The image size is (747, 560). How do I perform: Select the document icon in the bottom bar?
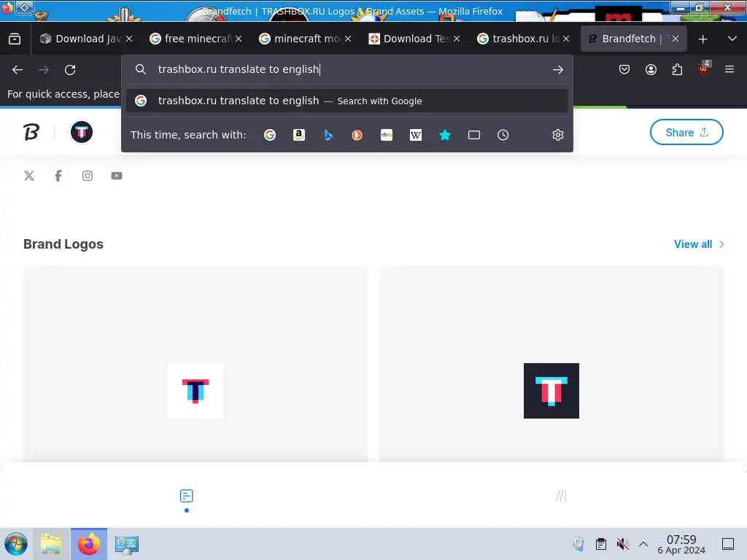[x=186, y=496]
